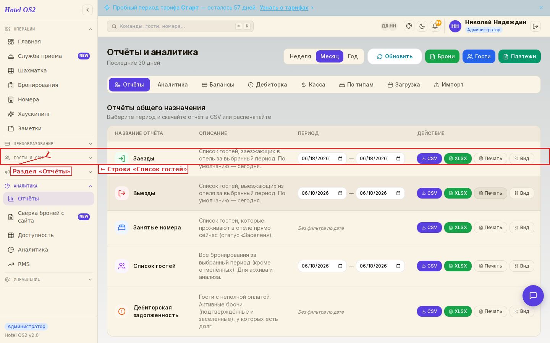This screenshot has height=343, width=550.
Task: Click the Выезды report icon
Action: pos(122,193)
